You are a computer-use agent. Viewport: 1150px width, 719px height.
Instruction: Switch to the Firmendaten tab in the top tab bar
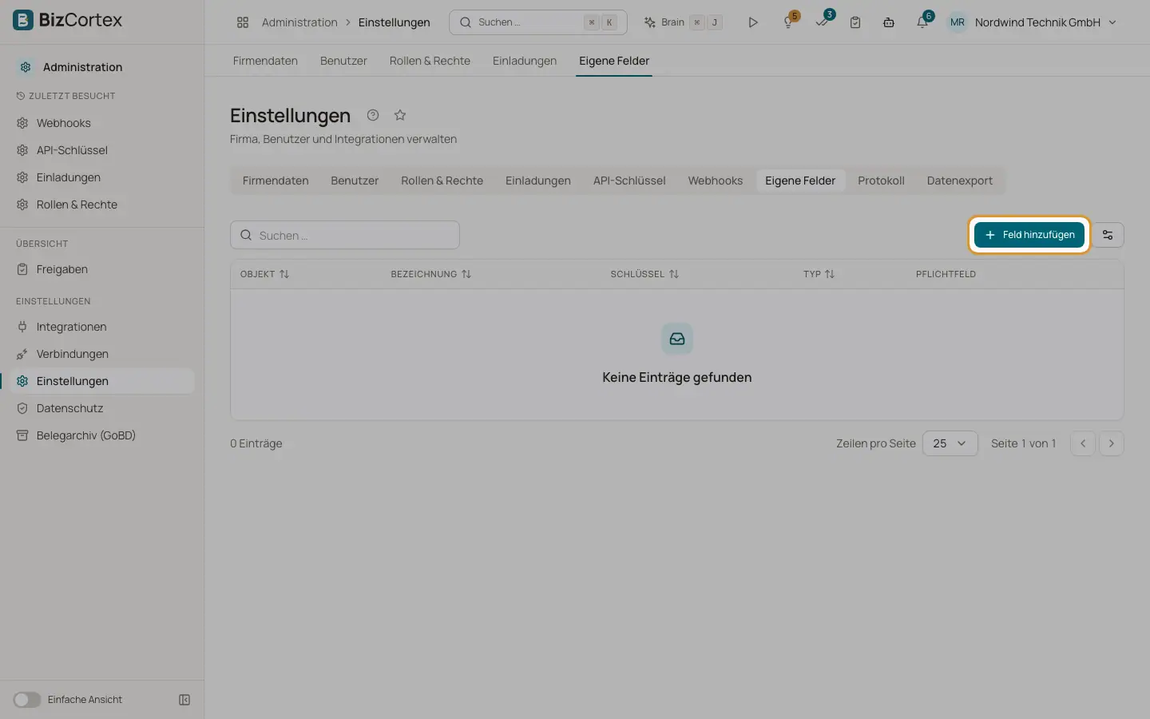[x=265, y=61]
